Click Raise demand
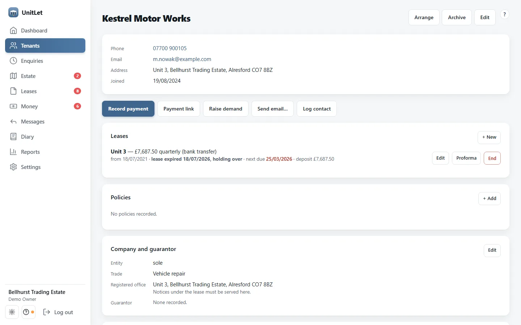This screenshot has width=521, height=325. [x=226, y=109]
